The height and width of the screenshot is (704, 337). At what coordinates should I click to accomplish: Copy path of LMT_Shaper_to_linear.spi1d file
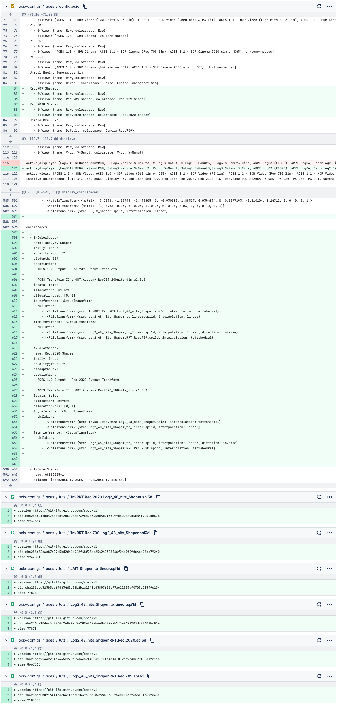click(126, 568)
